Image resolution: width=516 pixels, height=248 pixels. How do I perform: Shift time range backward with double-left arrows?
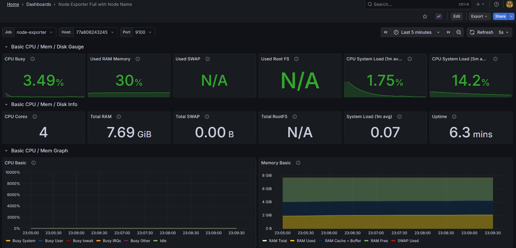386,32
